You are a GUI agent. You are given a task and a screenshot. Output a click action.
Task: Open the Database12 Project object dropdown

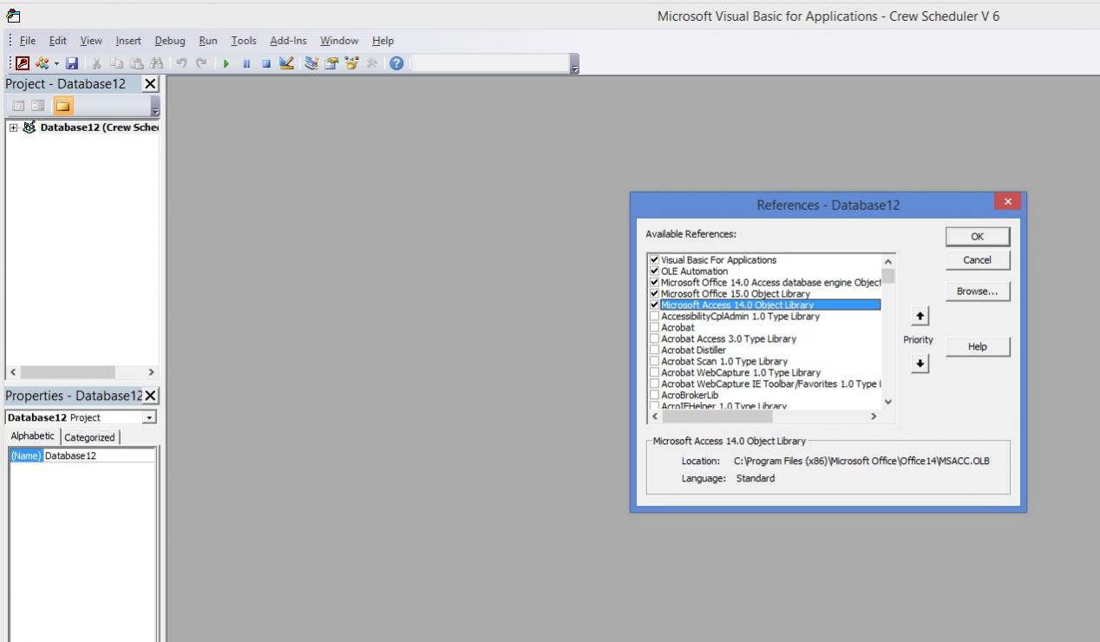[x=150, y=417]
